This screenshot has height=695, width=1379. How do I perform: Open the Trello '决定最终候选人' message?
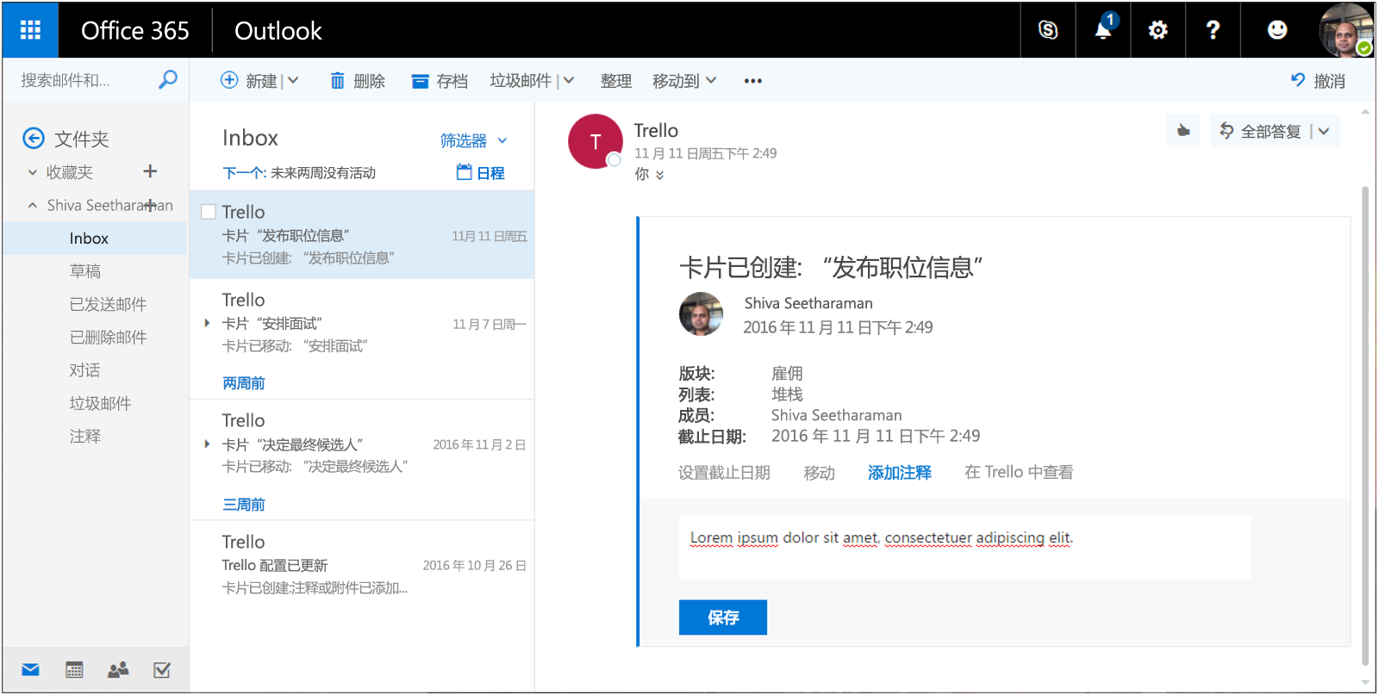[362, 443]
